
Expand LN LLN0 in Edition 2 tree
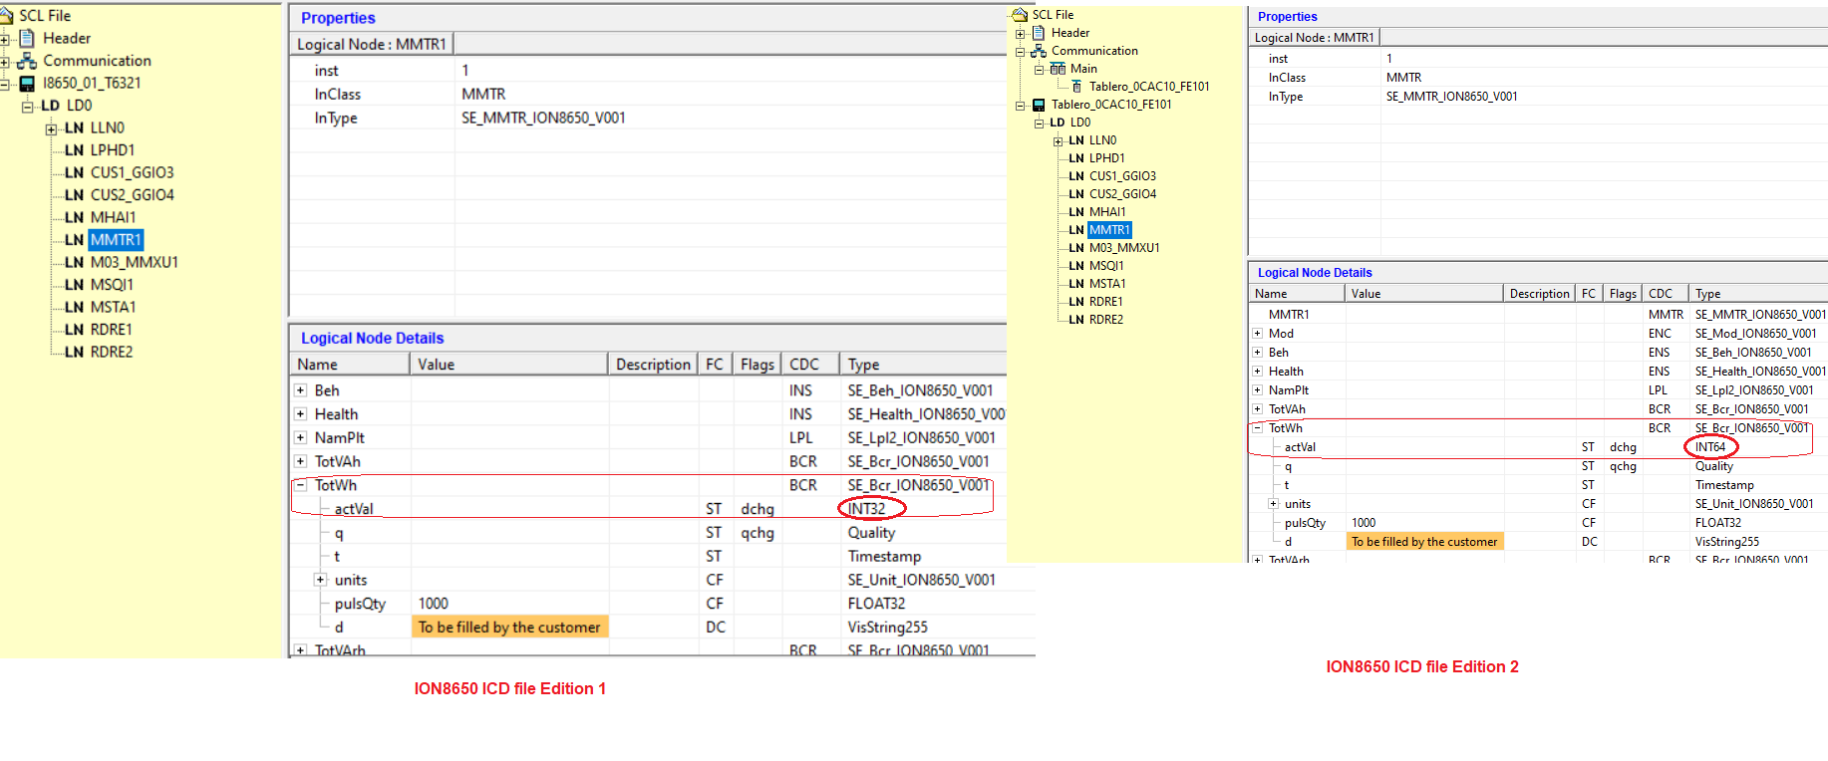point(1058,141)
